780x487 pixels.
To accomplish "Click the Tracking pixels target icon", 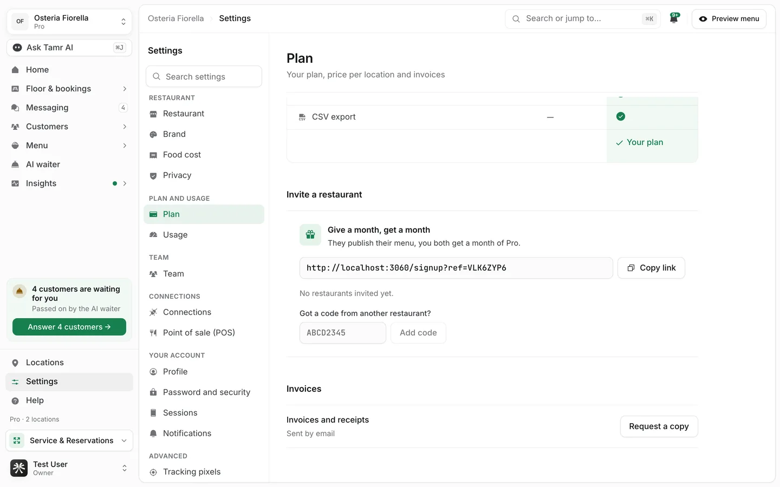I will click(x=153, y=472).
